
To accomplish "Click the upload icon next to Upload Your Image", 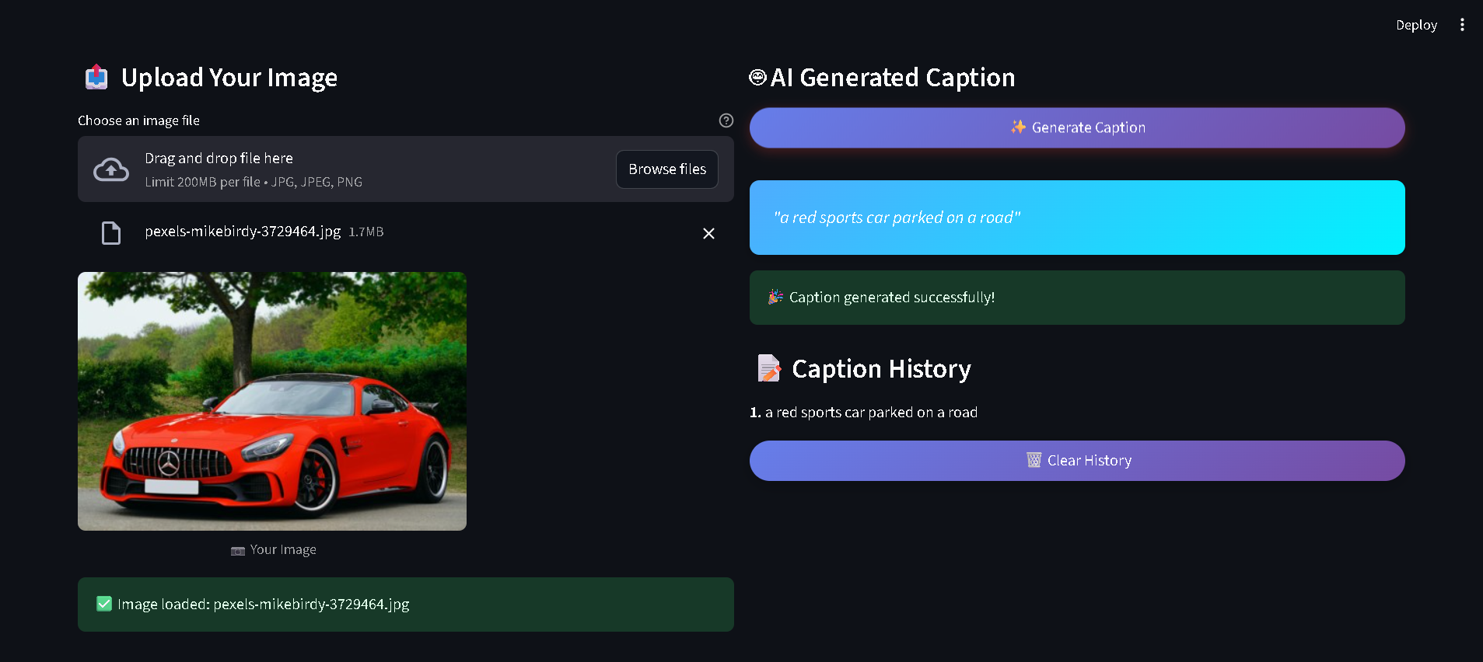I will coord(96,78).
